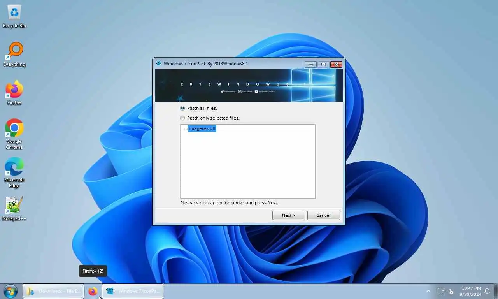The width and height of the screenshot is (498, 299).
Task: Show hidden system tray icons
Action: 428,291
